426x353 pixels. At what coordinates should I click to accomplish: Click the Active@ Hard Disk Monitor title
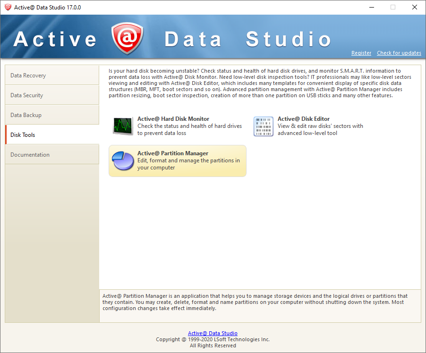point(173,118)
